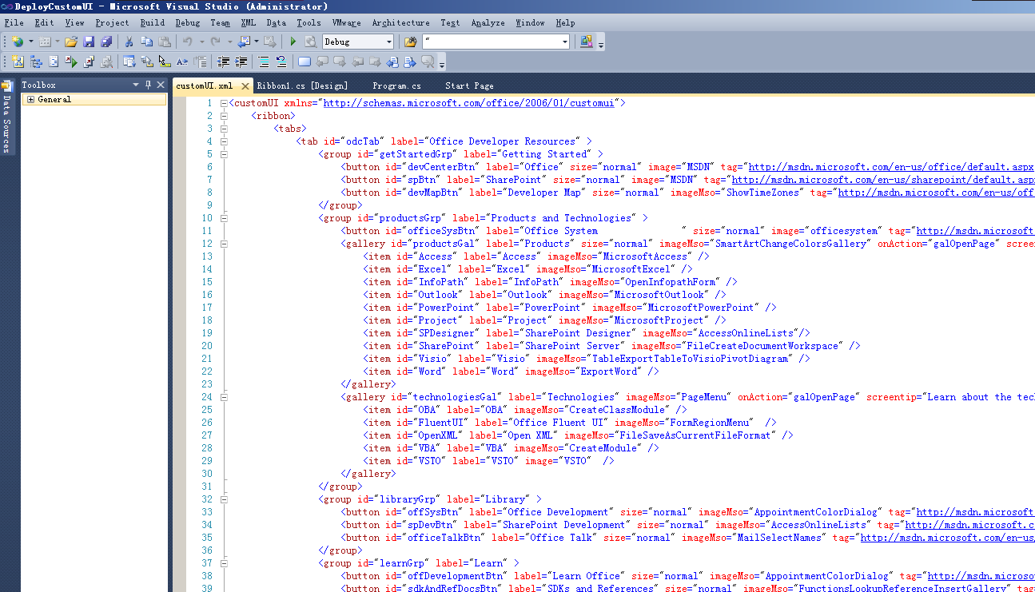Screen dimensions: 1035x592
Task: Open the Architecture menu
Action: point(400,22)
